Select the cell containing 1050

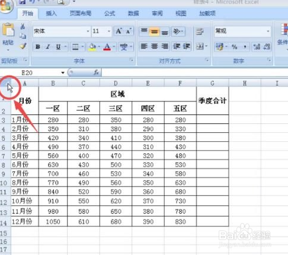tap(53, 222)
